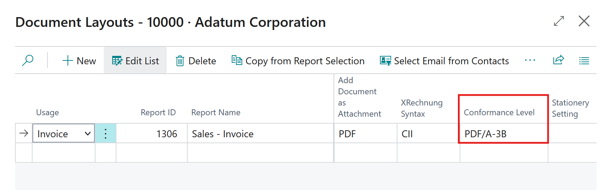This screenshot has height=190, width=611.
Task: Click the CII XRechnung Syntax cell
Action: tap(428, 134)
